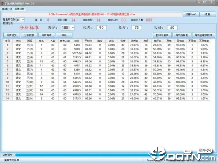Click the 优秀 threshold field
Viewport: 218px width, 163px height.
(101, 27)
